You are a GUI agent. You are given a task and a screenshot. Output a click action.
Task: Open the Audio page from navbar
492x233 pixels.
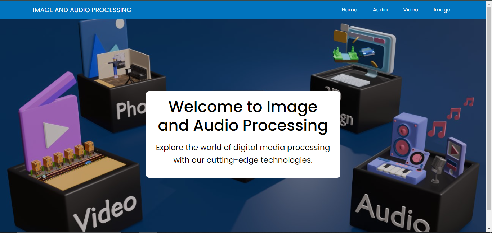tap(380, 10)
